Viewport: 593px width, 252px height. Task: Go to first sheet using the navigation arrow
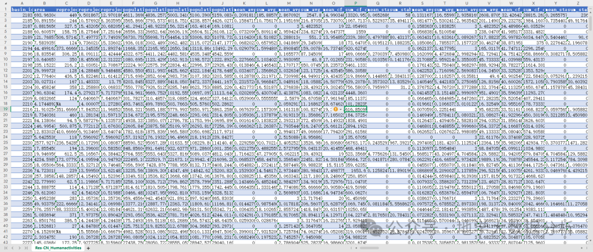pyautogui.click(x=5, y=248)
